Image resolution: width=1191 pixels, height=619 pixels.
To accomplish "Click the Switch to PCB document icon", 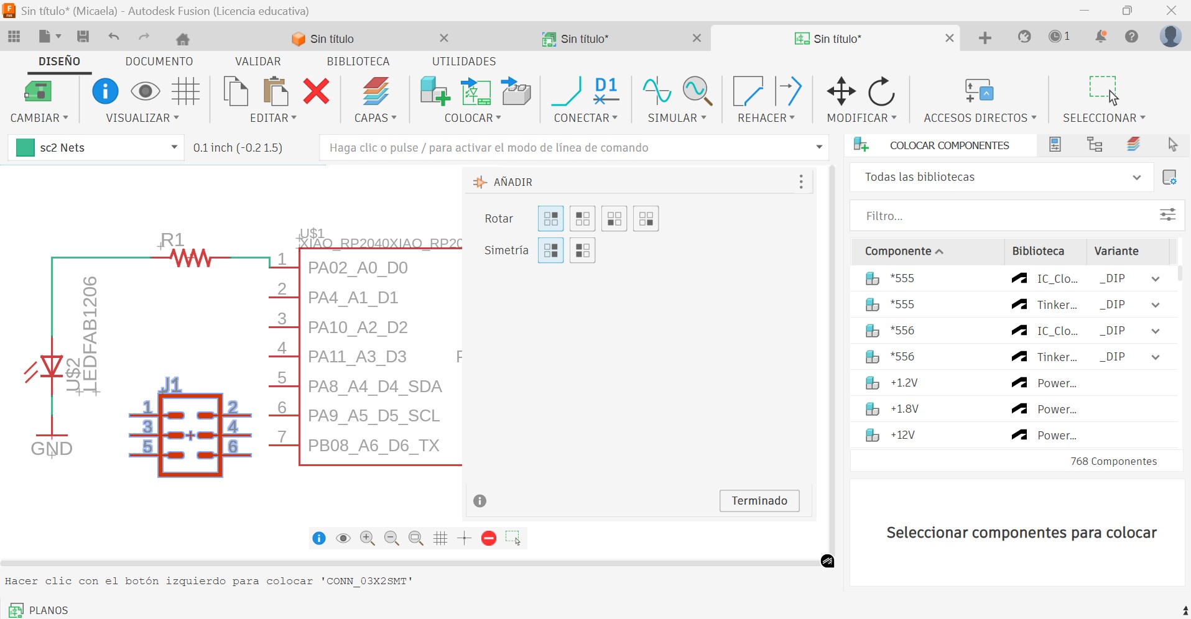I will 37,91.
